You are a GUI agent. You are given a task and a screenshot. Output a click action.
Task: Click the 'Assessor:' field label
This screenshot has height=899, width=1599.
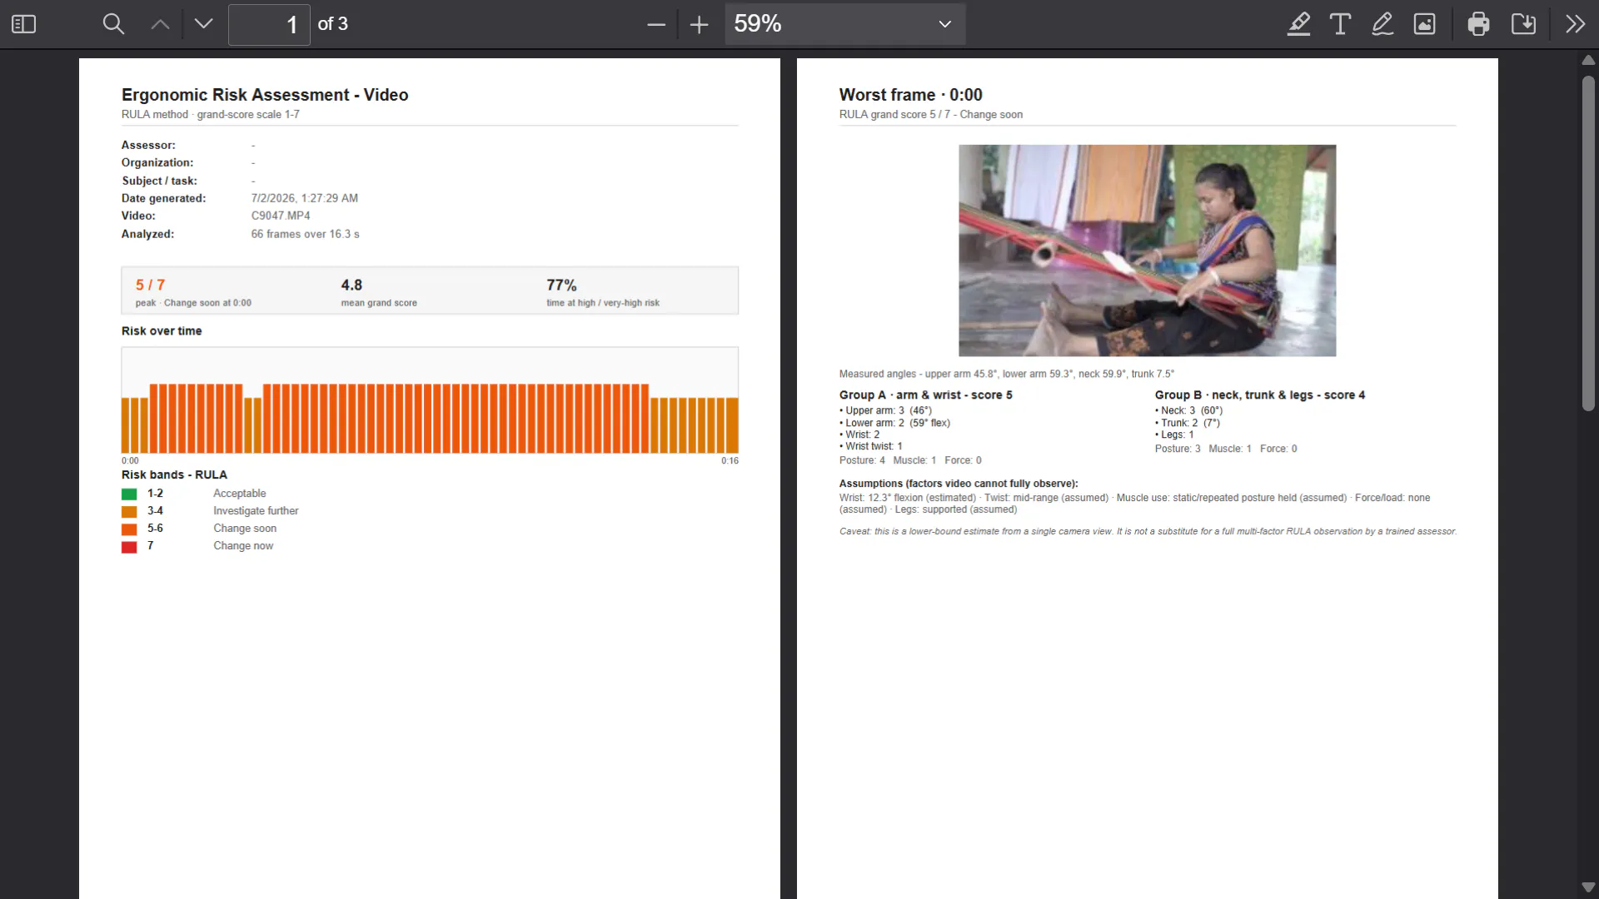(x=148, y=145)
